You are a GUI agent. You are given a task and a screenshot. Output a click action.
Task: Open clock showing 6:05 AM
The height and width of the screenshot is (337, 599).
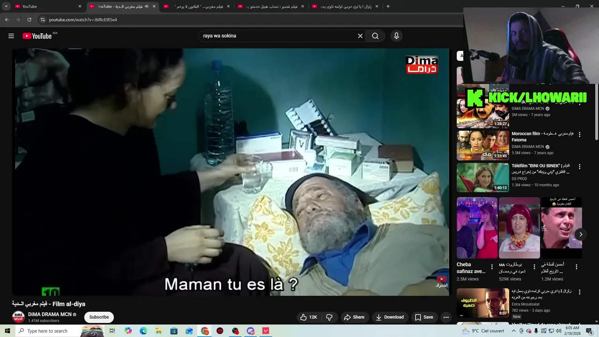pyautogui.click(x=572, y=331)
